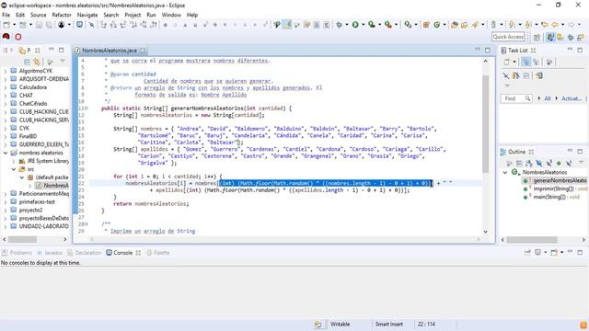Viewport: 589px width, 331px height.
Task: Click the Package Explorer horizontal scrollbar thumb
Action: coord(22,239)
